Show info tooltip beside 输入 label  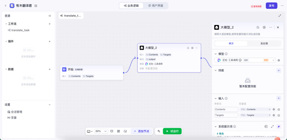pos(226,98)
